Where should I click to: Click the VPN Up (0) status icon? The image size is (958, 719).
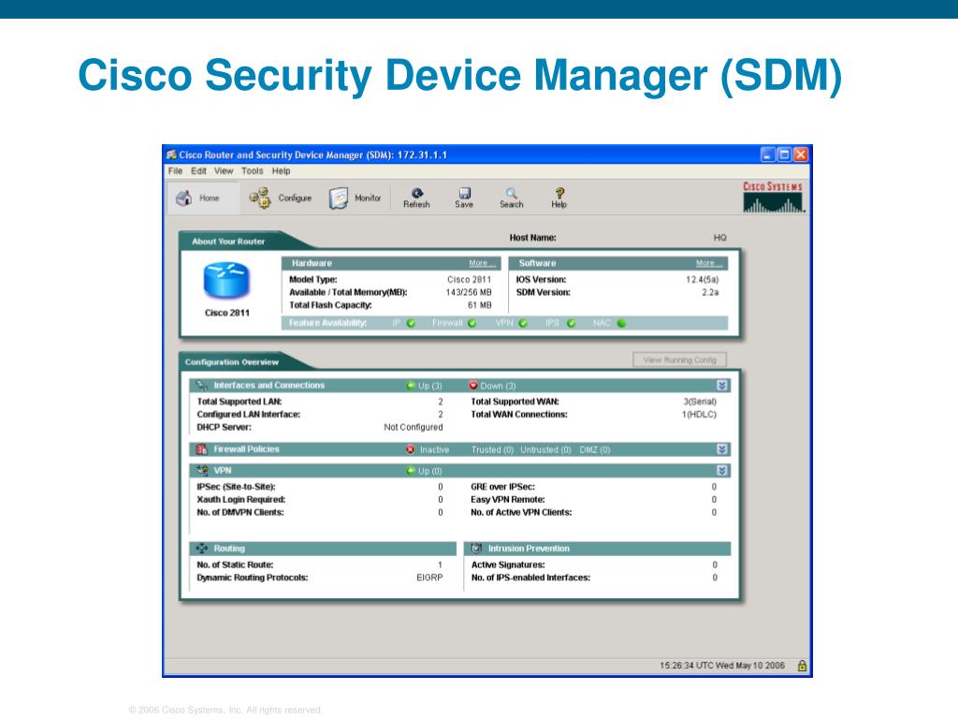coord(412,471)
